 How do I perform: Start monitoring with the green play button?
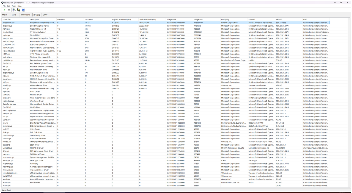coord(4,10)
